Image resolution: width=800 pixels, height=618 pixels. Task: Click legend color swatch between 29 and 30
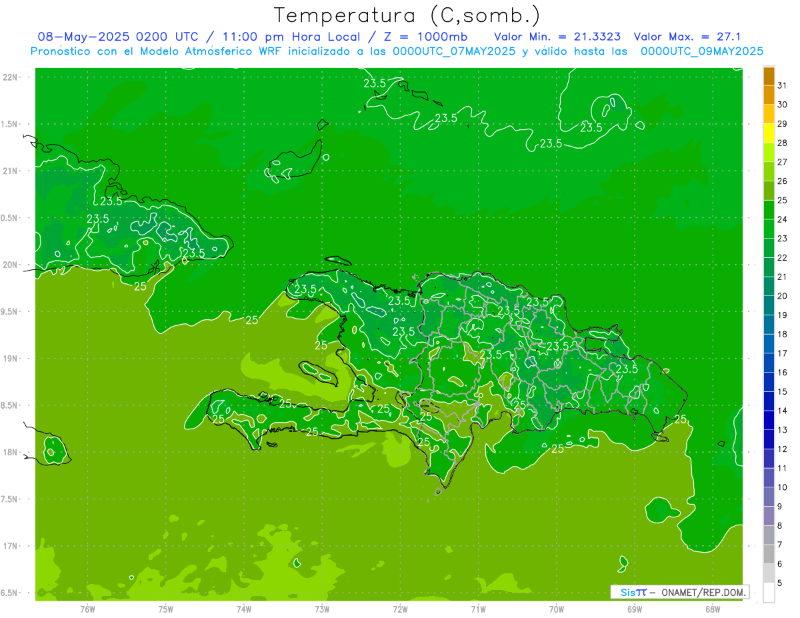pyautogui.click(x=769, y=114)
